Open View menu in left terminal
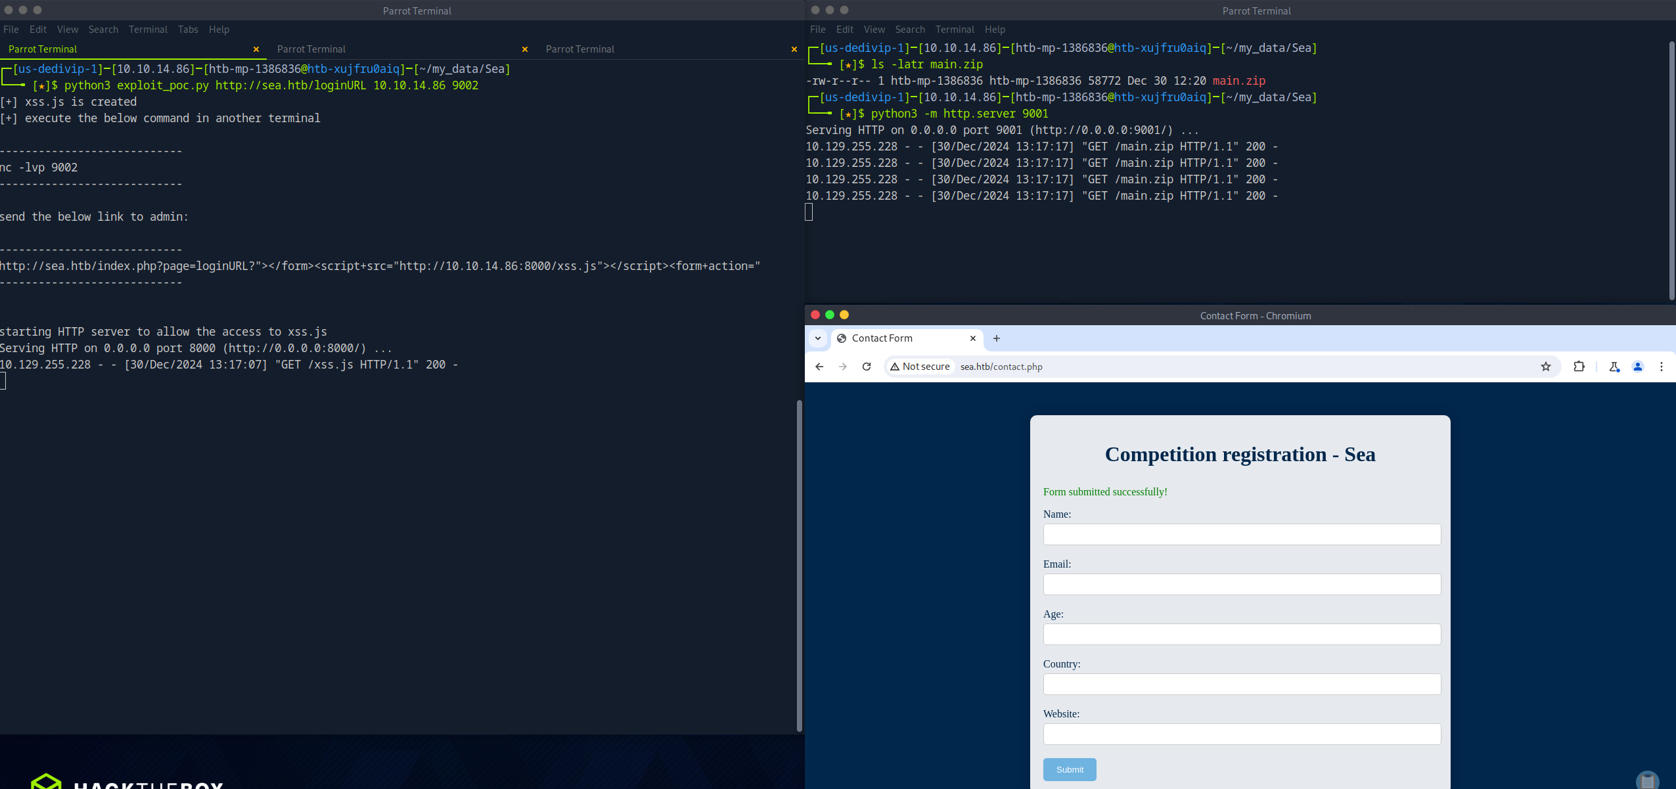 tap(68, 30)
